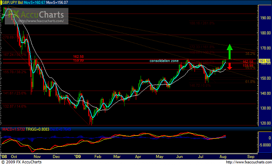Click the Aug marker on time axis

[223, 157]
